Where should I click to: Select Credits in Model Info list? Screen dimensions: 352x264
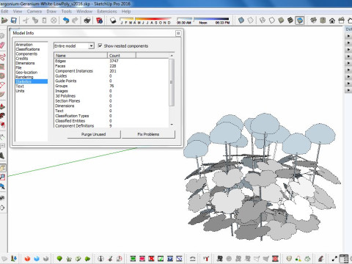pyautogui.click(x=22, y=59)
